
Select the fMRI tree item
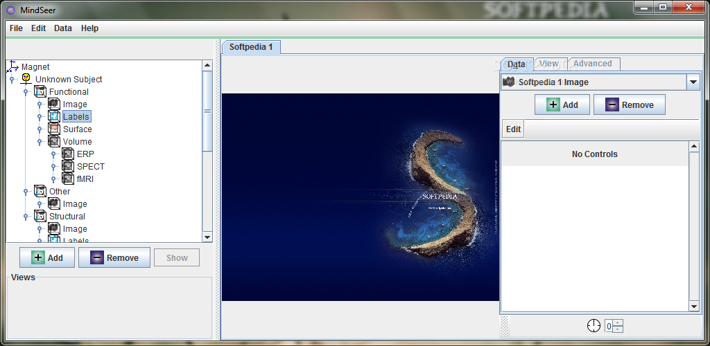pyautogui.click(x=85, y=179)
